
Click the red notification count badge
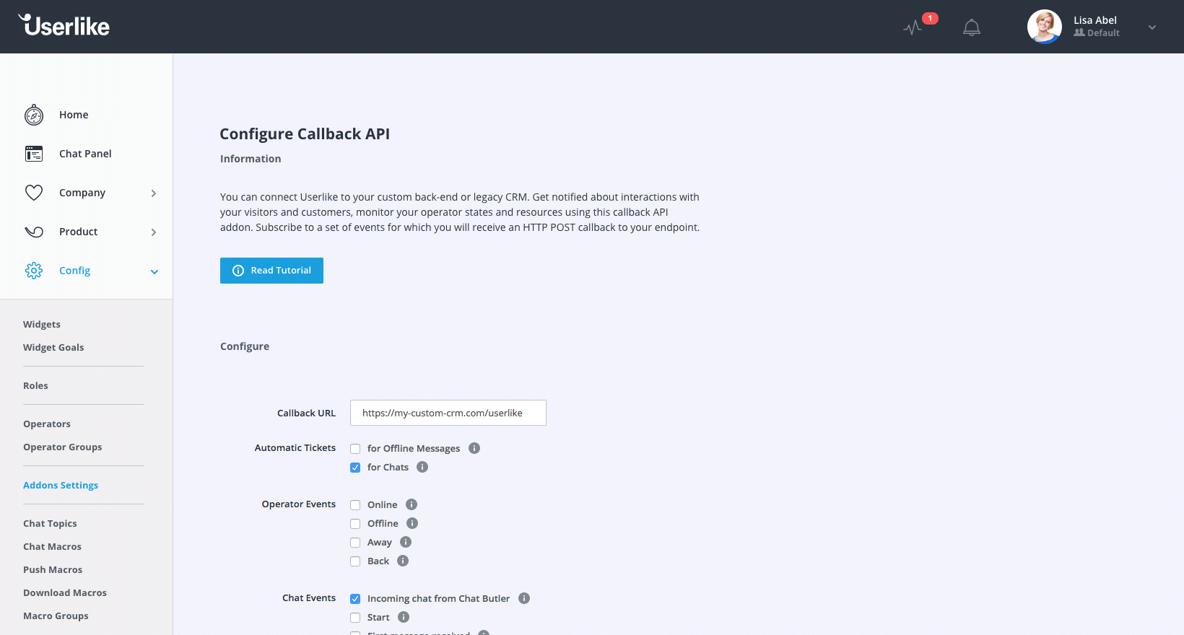pos(930,18)
